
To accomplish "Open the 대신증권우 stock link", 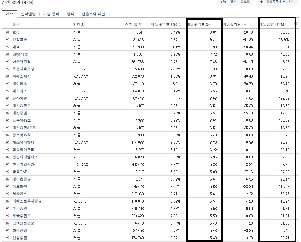I will coord(21,106).
